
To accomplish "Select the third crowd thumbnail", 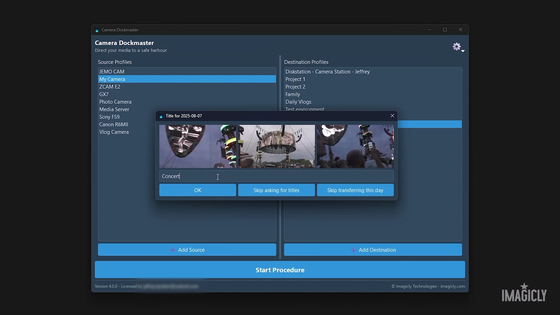I will [355, 146].
